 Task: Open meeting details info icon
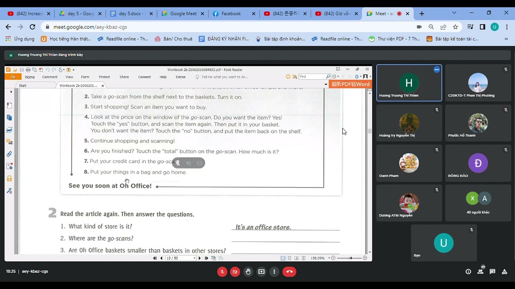click(468, 272)
